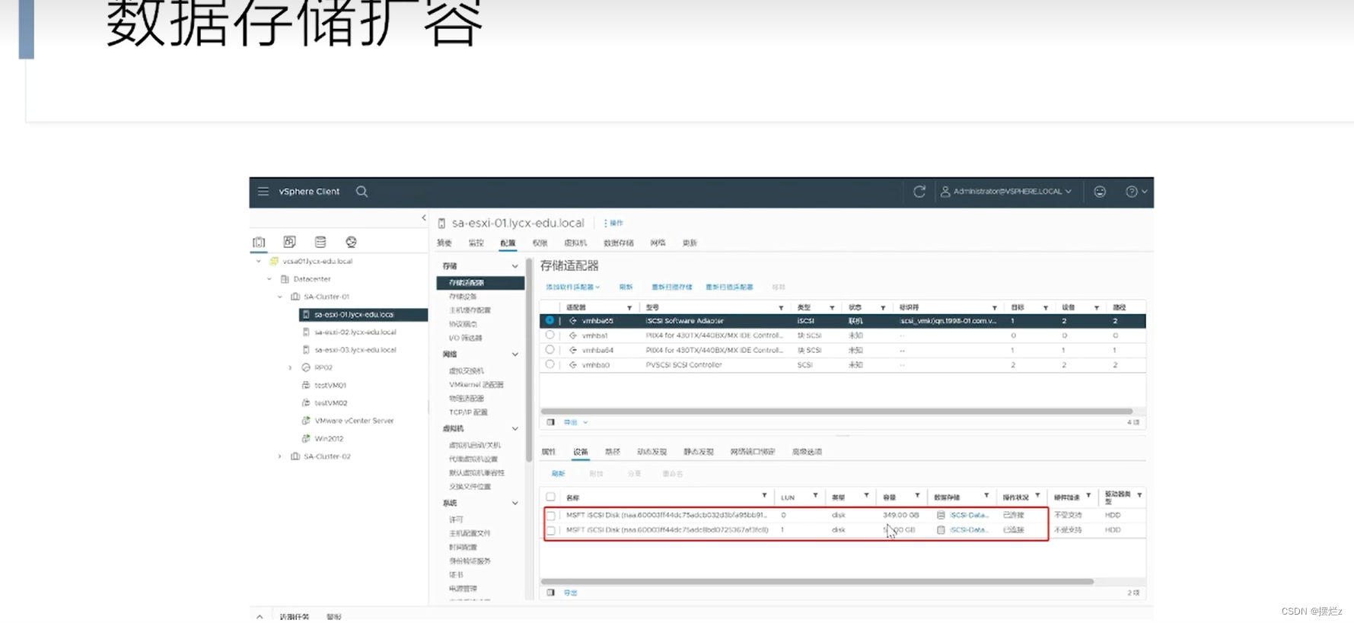This screenshot has height=623, width=1354.
Task: Click 导出 below the devices table
Action: [570, 593]
